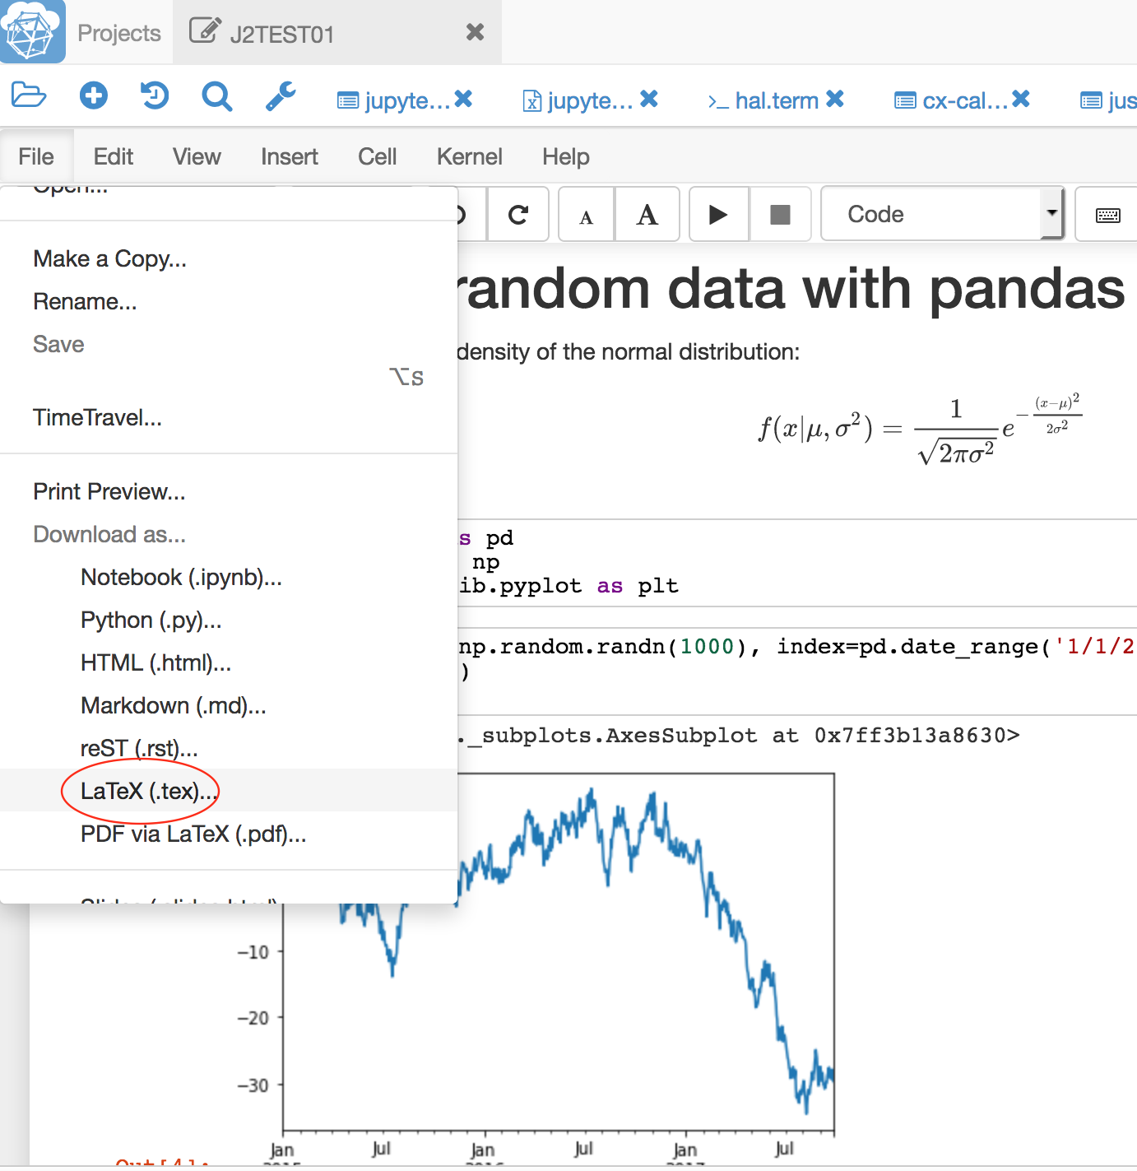Choose PDF via LaTeX (.pdf) option

pos(193,834)
